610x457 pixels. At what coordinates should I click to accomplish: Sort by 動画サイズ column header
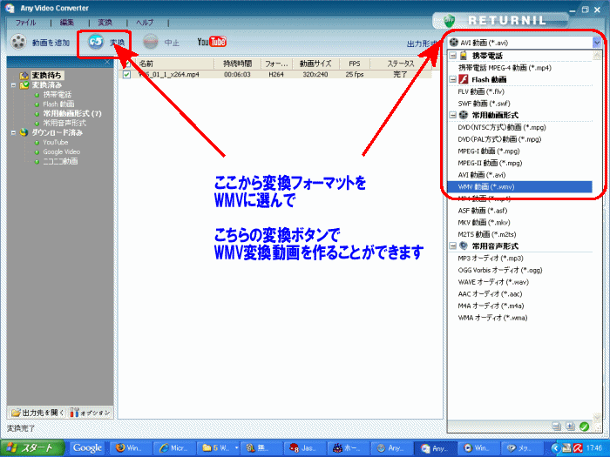[x=315, y=64]
